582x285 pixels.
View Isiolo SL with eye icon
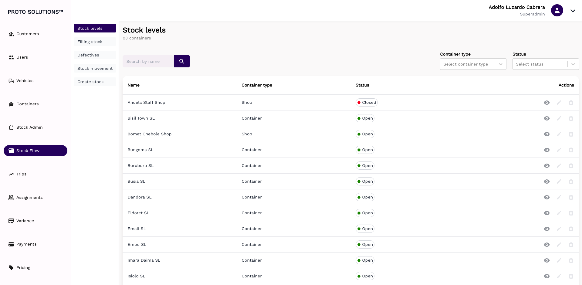coord(547,276)
